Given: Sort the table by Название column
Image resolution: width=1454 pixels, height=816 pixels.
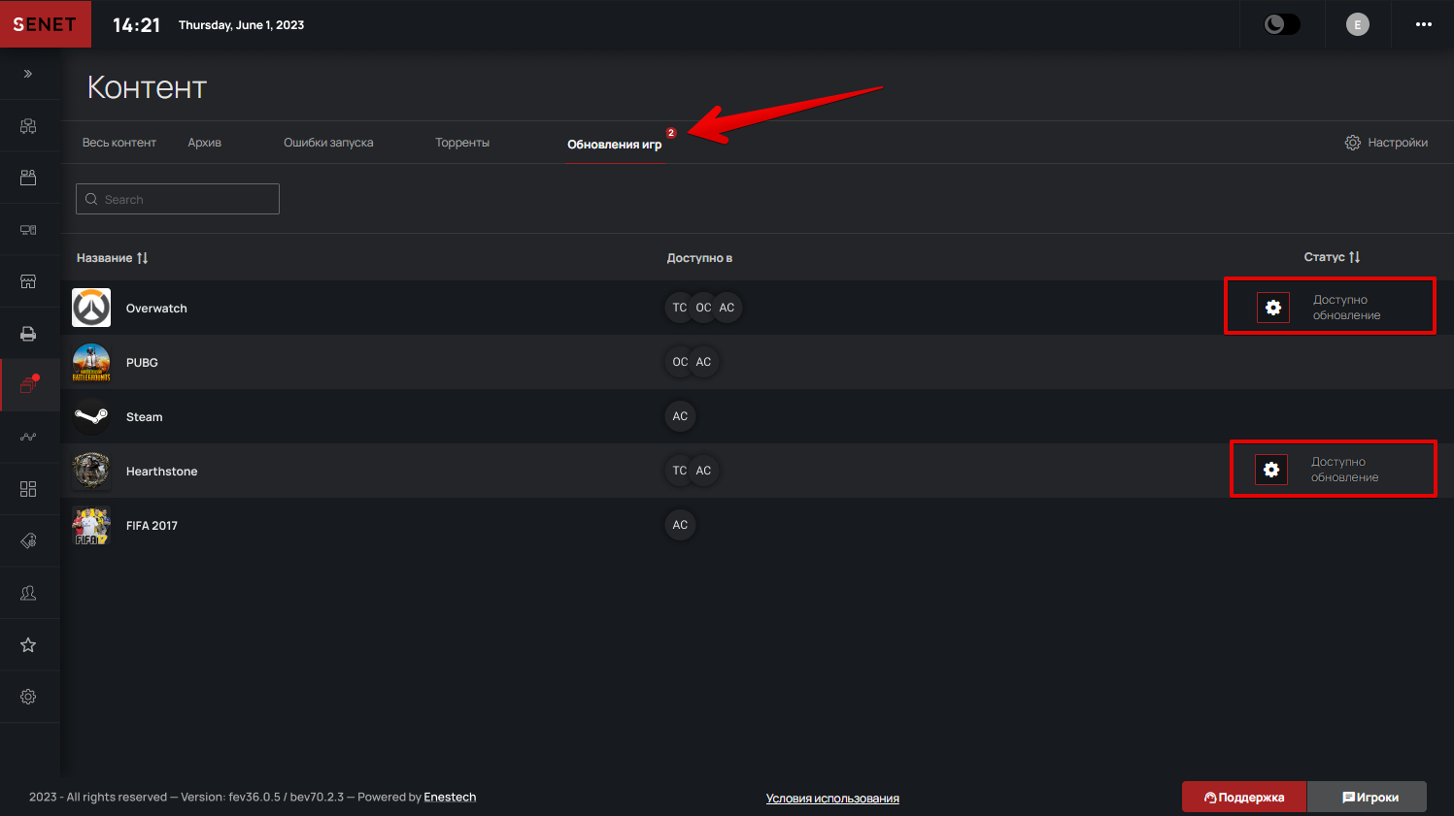Looking at the screenshot, I should pos(113,258).
